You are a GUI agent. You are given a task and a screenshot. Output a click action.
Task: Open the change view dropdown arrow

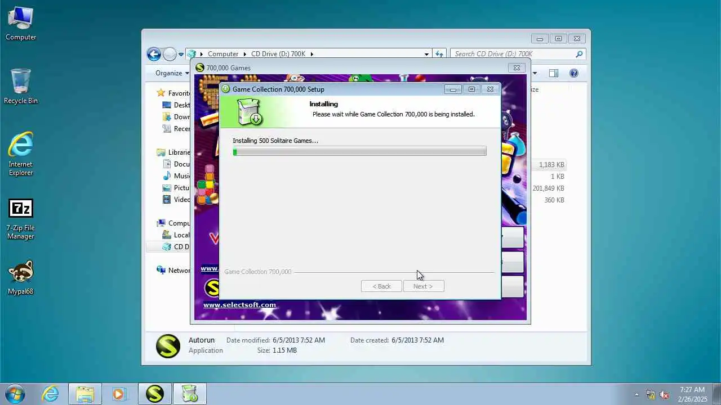coord(535,73)
